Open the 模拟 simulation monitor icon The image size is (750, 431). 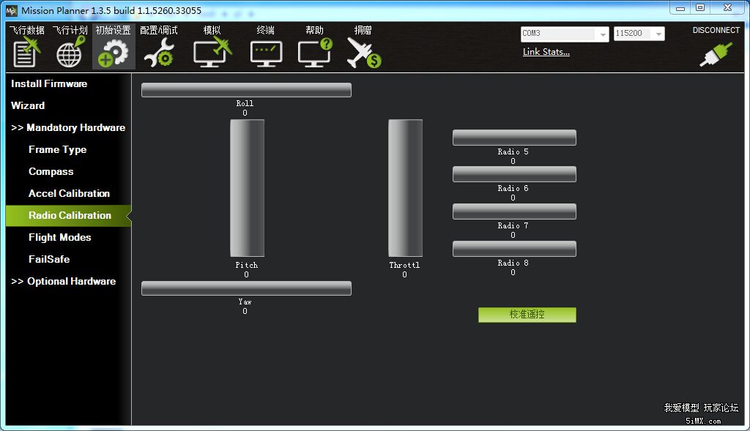pos(212,53)
